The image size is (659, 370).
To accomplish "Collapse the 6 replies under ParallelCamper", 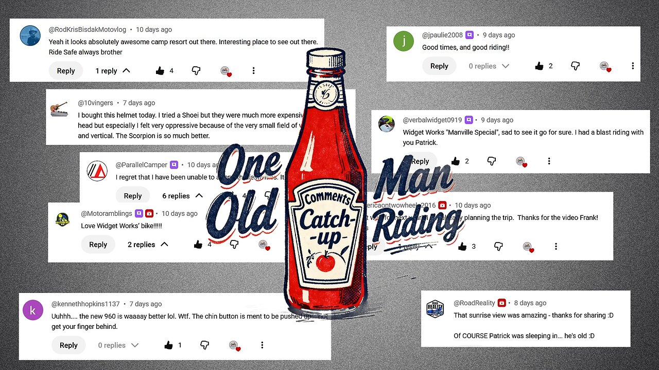I will [183, 196].
